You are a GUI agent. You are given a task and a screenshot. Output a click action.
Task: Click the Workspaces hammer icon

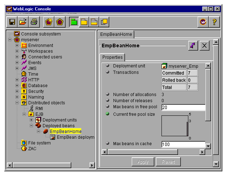(x=24, y=51)
